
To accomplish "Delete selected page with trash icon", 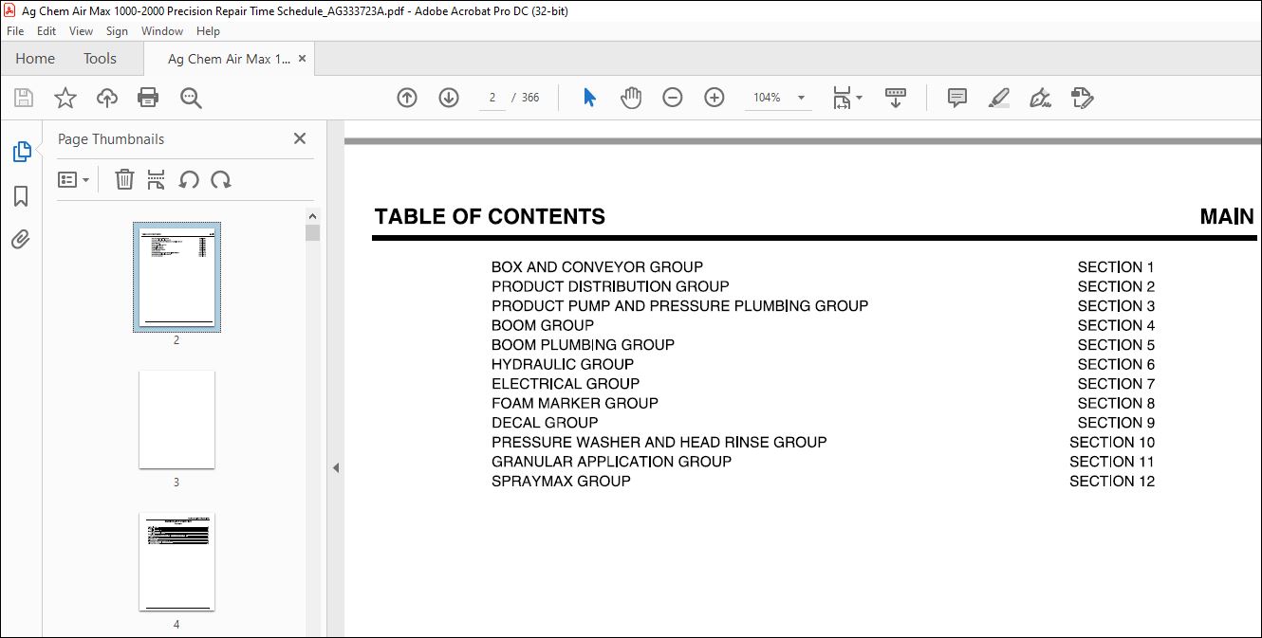I will tap(124, 179).
